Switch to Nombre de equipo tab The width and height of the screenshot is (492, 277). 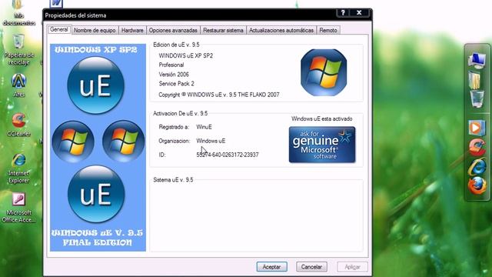click(x=95, y=31)
